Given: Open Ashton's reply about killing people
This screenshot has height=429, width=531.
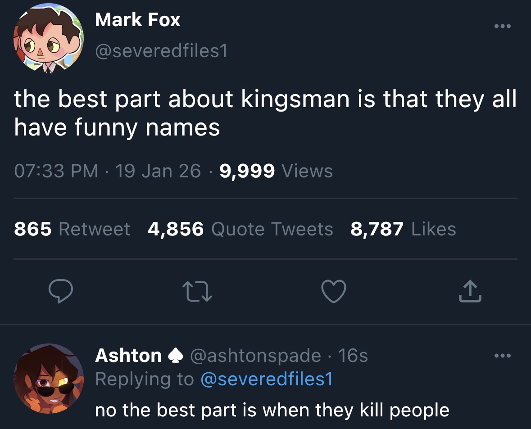Looking at the screenshot, I should [272, 410].
